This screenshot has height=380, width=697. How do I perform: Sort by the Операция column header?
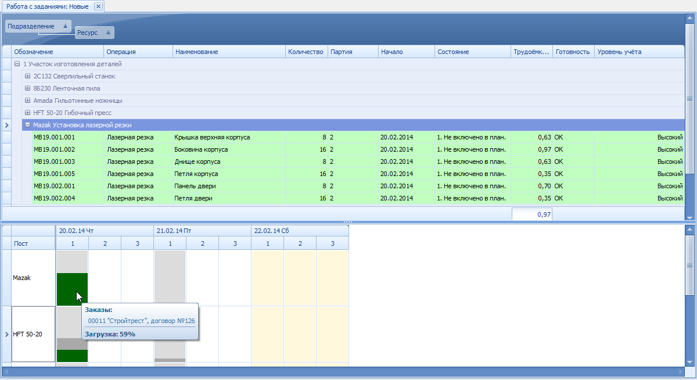pyautogui.click(x=138, y=52)
